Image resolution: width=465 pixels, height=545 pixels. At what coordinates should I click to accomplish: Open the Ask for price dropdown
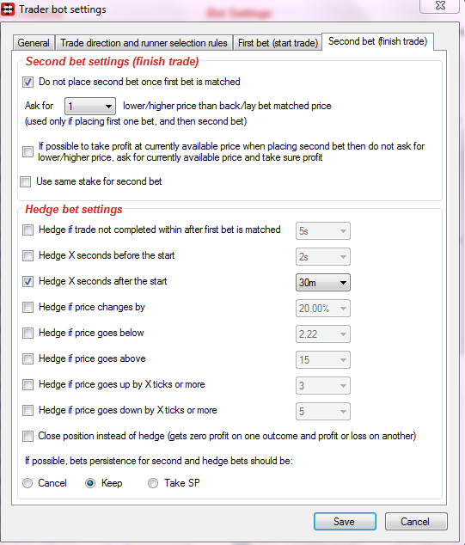point(90,106)
